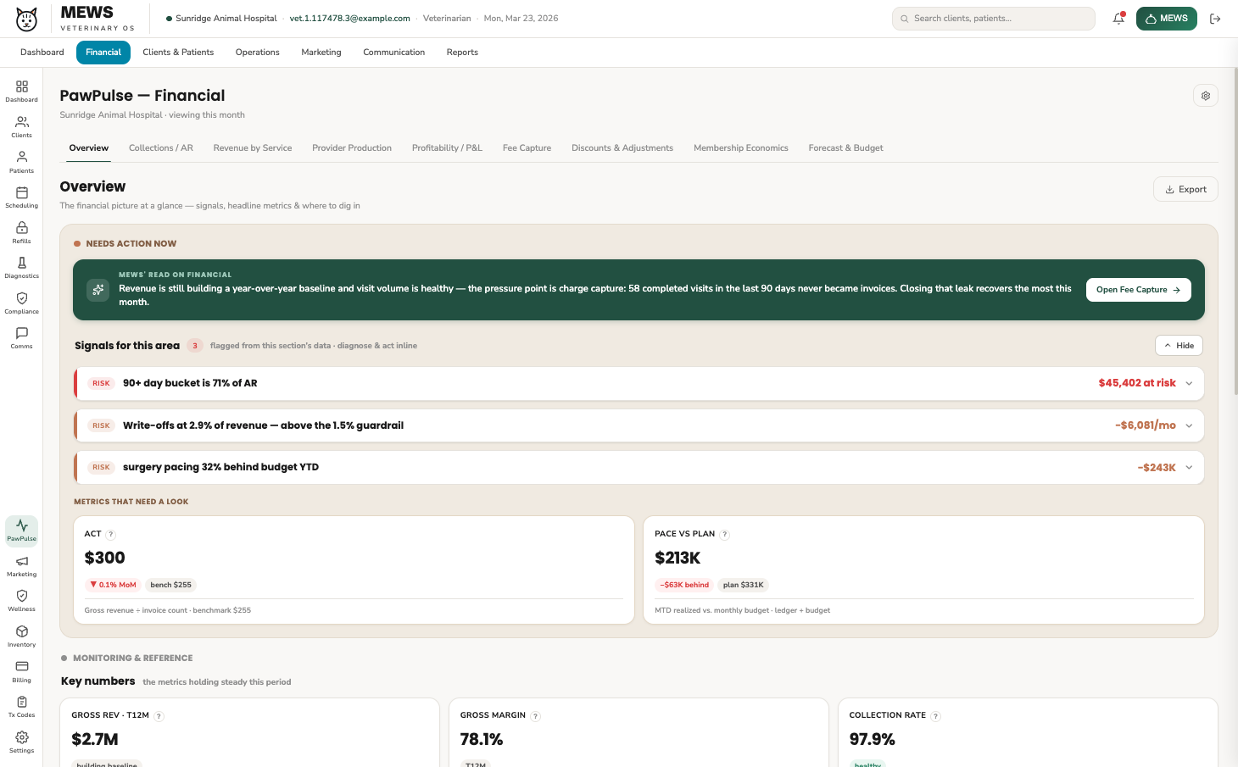Open Wellness sidebar icon
1238x767 pixels.
[21, 600]
